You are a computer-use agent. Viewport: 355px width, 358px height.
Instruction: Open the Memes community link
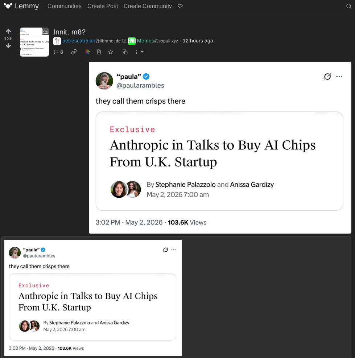point(157,41)
